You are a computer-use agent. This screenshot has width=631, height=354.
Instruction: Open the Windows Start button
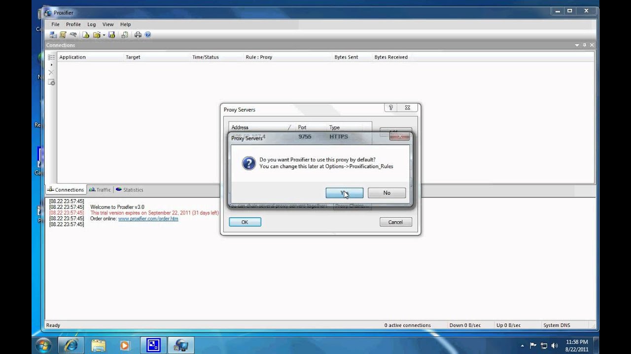[x=44, y=345]
